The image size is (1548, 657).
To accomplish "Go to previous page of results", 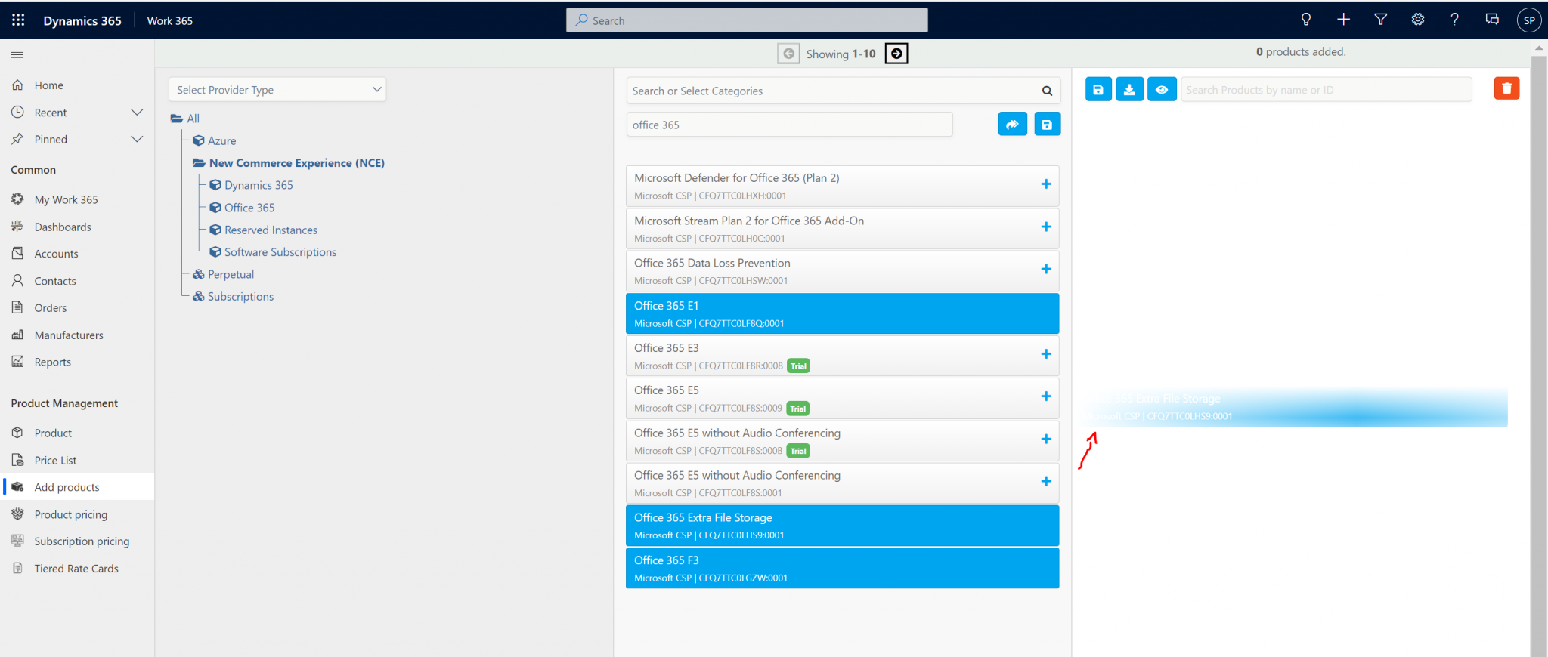I will [x=788, y=54].
